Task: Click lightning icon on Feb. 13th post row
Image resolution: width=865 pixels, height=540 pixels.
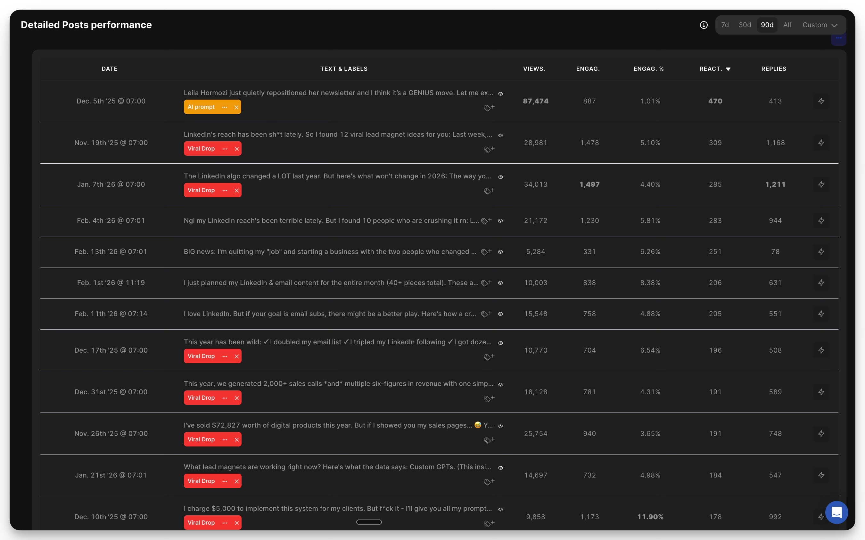Action: pos(821,251)
